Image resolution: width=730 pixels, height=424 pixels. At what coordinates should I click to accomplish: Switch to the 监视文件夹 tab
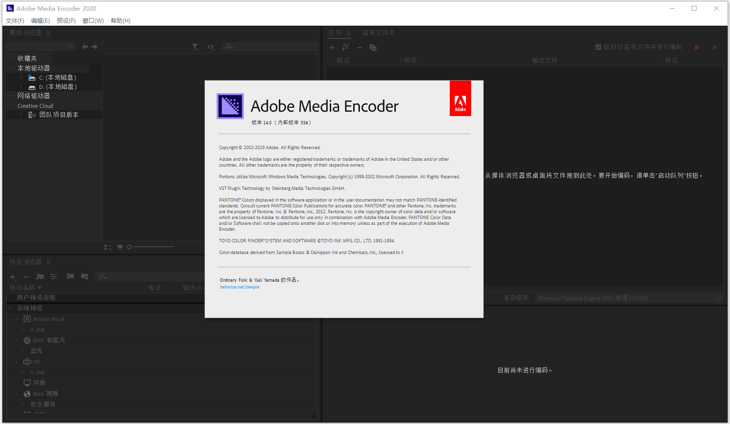pos(378,33)
